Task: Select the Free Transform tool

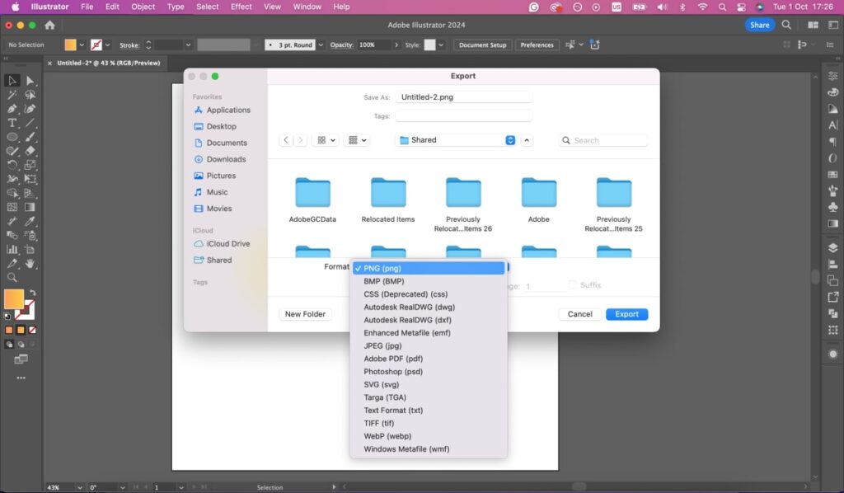Action: point(30,179)
